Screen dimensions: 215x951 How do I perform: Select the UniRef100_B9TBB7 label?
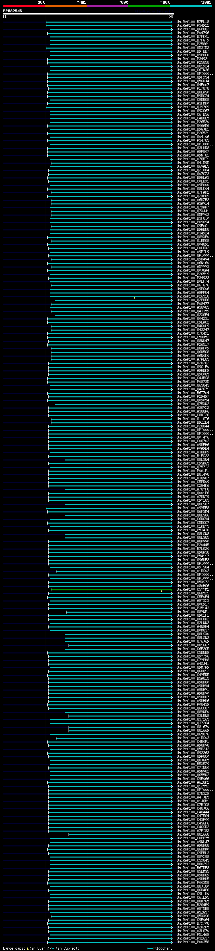click(193, 51)
